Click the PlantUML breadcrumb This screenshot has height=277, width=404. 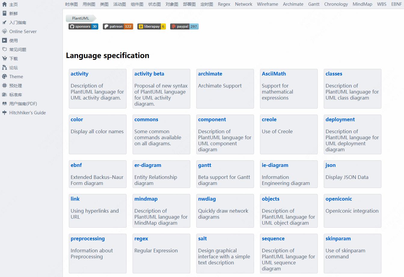tap(81, 18)
